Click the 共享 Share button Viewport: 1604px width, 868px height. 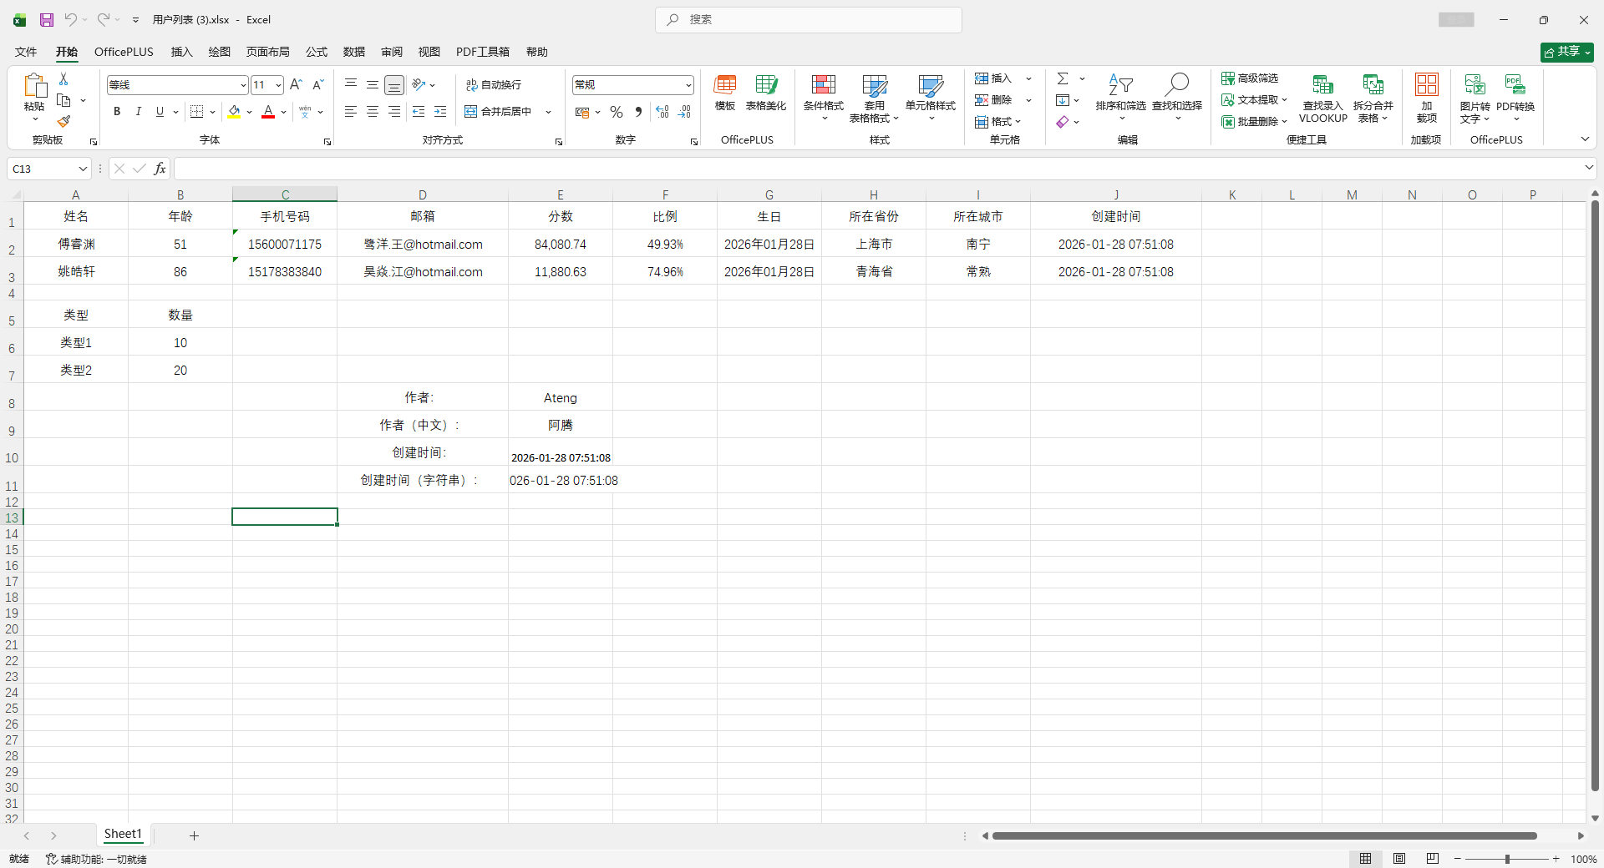coord(1566,52)
